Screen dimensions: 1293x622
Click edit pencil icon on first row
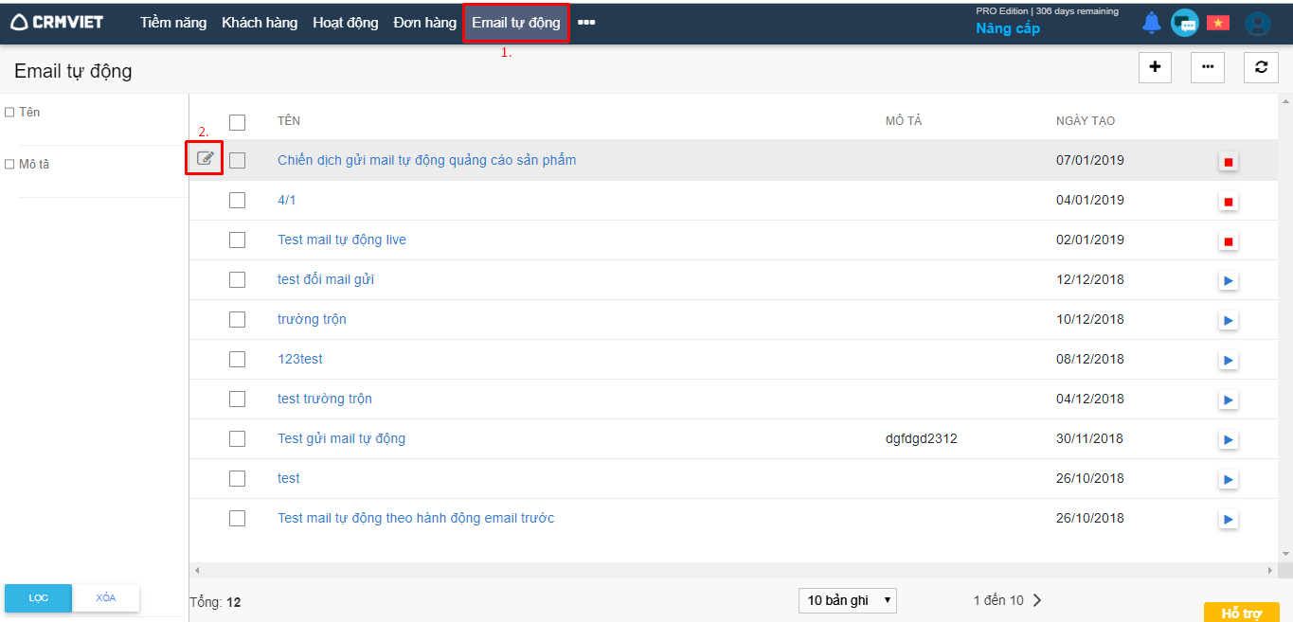tap(205, 158)
